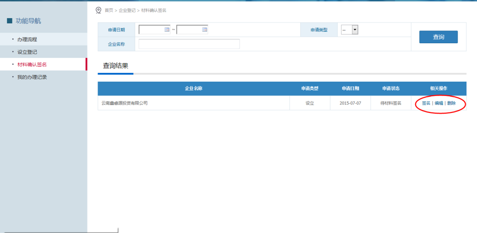477x233 pixels.
Task: Click the 查询 search button
Action: click(x=439, y=37)
